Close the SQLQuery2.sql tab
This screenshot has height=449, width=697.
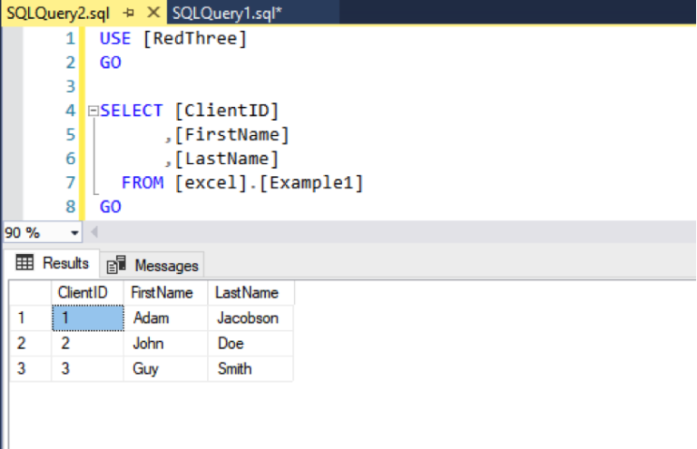coord(153,13)
